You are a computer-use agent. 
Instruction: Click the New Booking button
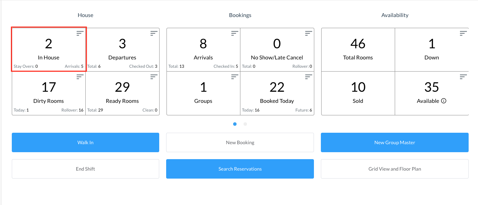[240, 142]
